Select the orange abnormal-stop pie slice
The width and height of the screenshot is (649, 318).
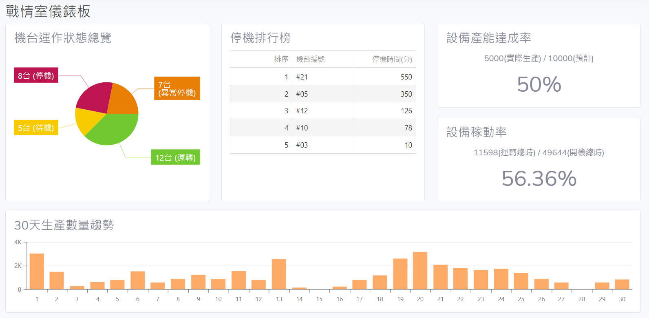[124, 100]
